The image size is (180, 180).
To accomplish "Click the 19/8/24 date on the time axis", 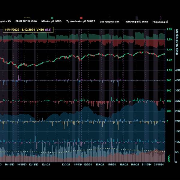I will click(124, 164).
